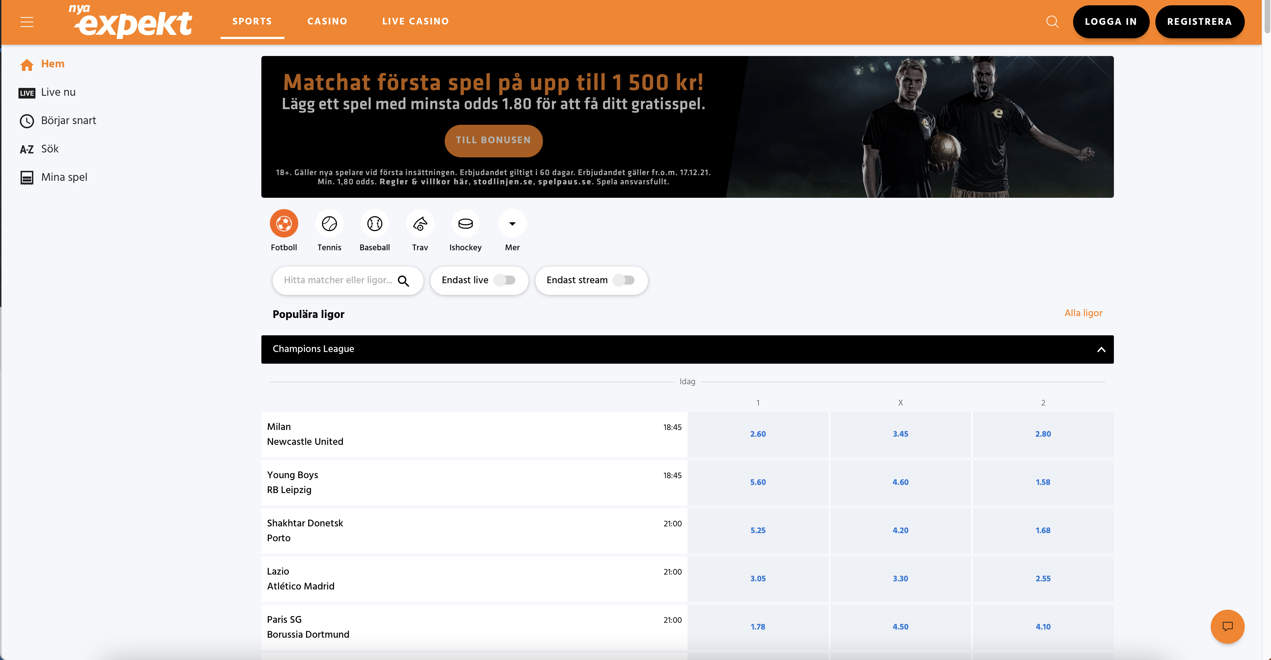The height and width of the screenshot is (660, 1271).
Task: Select the Tennis sport icon
Action: point(329,224)
